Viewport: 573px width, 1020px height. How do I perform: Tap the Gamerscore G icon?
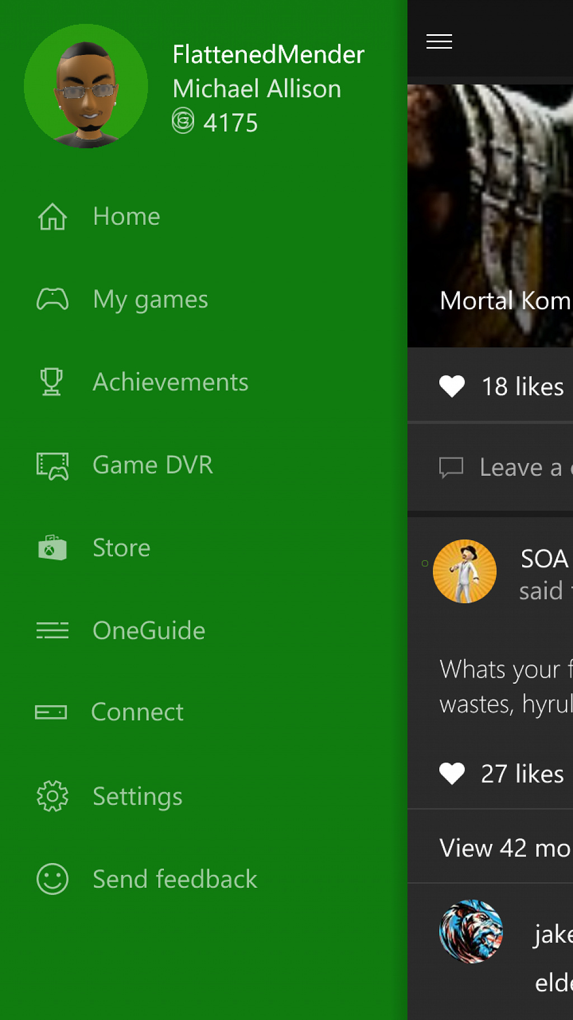[x=183, y=120]
